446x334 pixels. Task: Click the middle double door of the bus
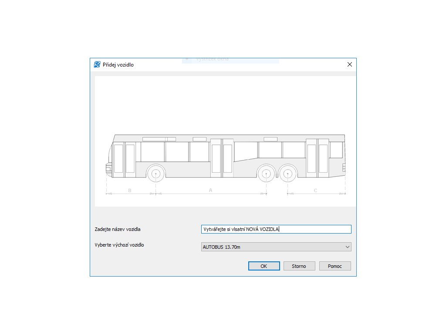pos(222,158)
